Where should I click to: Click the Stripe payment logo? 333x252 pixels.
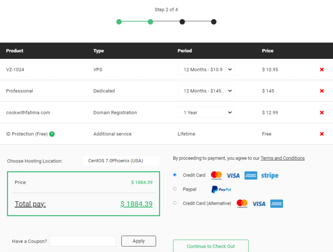tap(270, 175)
